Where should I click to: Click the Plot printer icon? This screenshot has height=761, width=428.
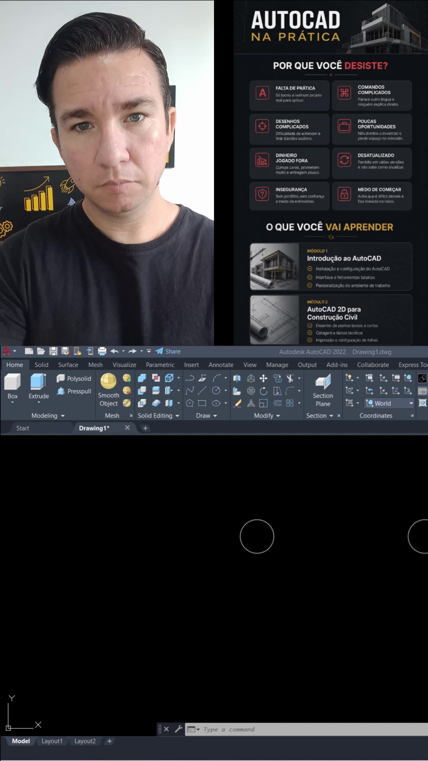[x=102, y=351]
